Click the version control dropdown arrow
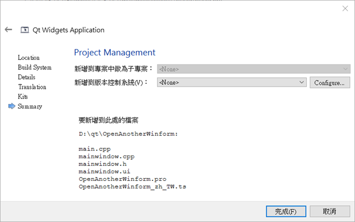 pyautogui.click(x=301, y=82)
